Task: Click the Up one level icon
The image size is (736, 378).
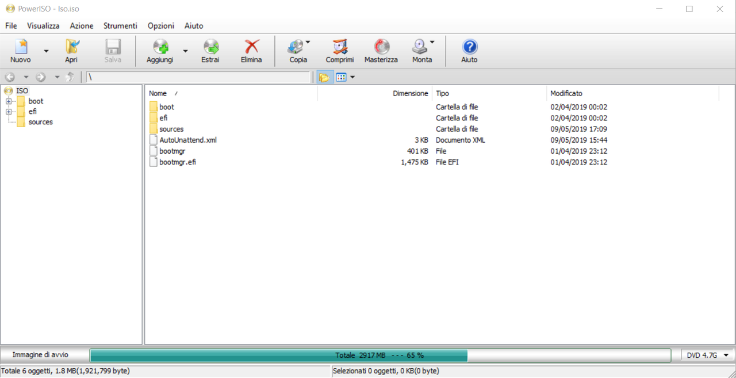Action: (x=70, y=77)
